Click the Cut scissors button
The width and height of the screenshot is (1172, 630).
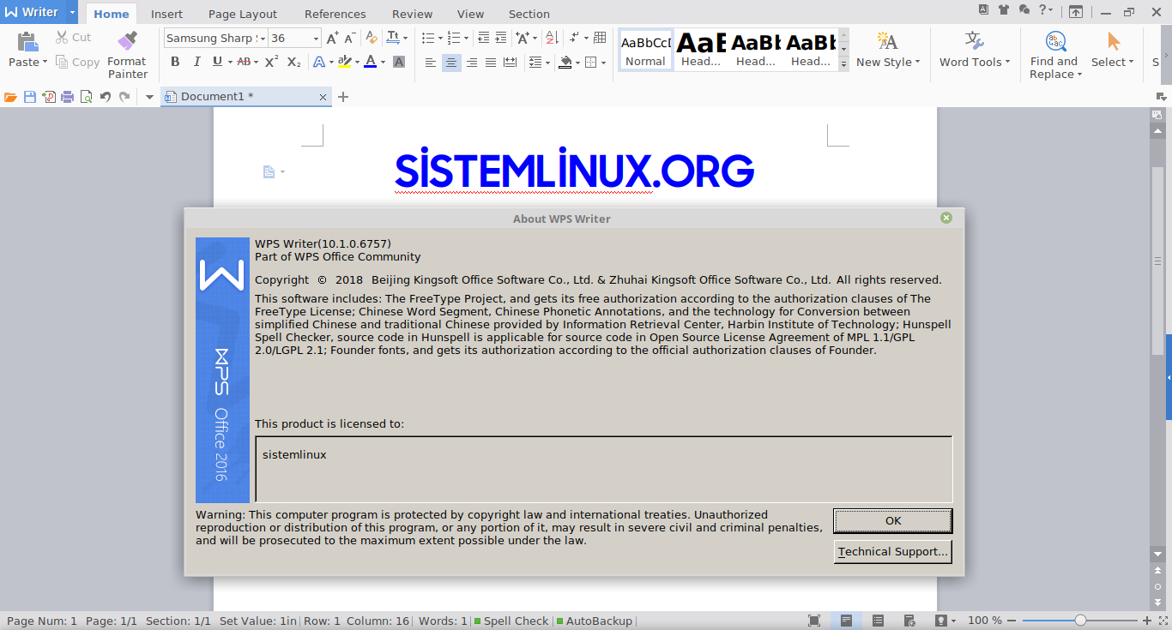point(74,38)
